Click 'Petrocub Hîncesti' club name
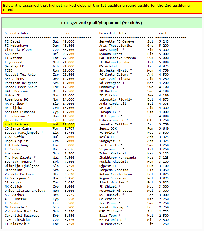This screenshot has height=231, width=204. pos(116,191)
